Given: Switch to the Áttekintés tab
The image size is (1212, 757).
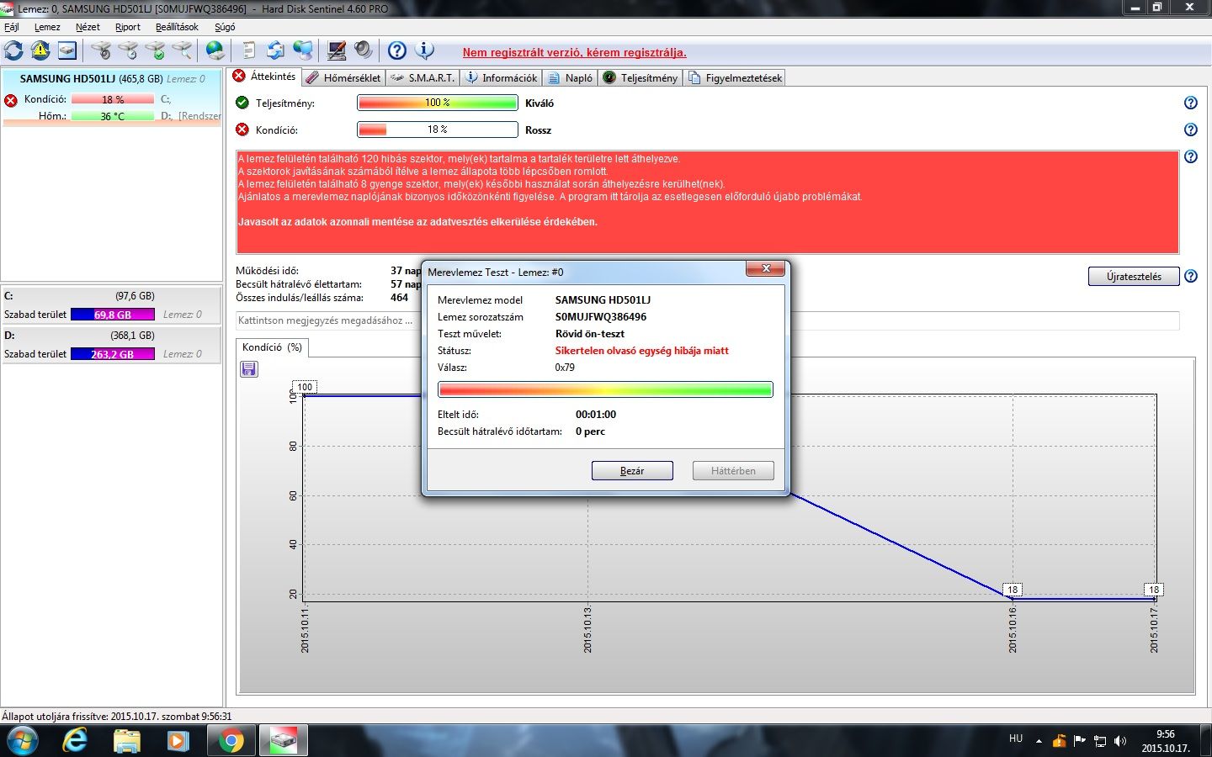Looking at the screenshot, I should (x=264, y=77).
